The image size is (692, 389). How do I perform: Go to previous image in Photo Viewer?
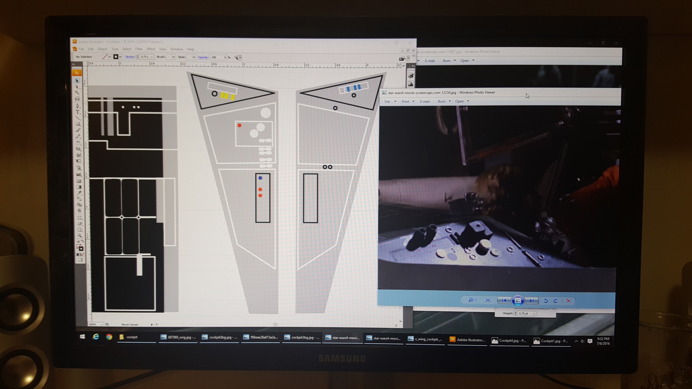pos(504,300)
